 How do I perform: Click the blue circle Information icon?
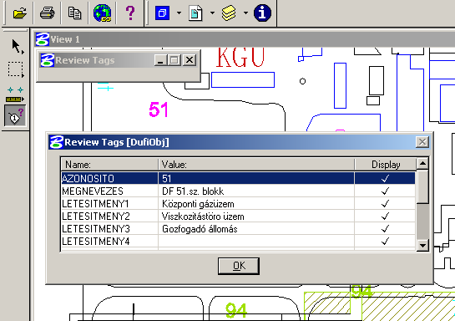point(262,13)
